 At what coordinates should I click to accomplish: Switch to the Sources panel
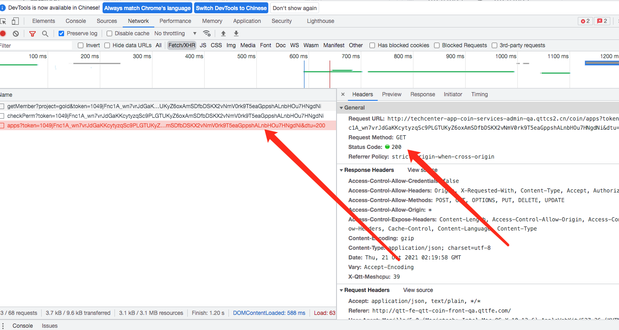tap(107, 21)
